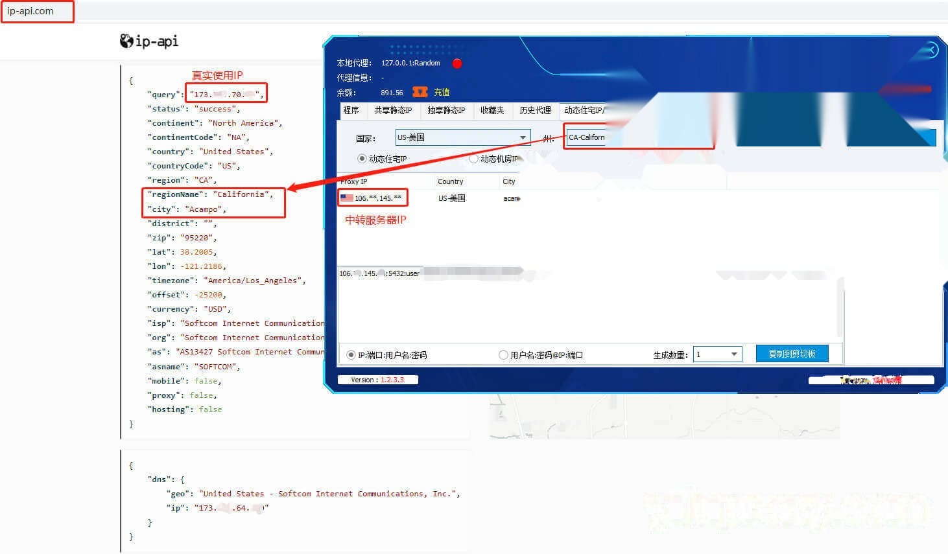The width and height of the screenshot is (948, 554).
Task: Click the "countryCode": "US" JSON line
Action: (194, 166)
